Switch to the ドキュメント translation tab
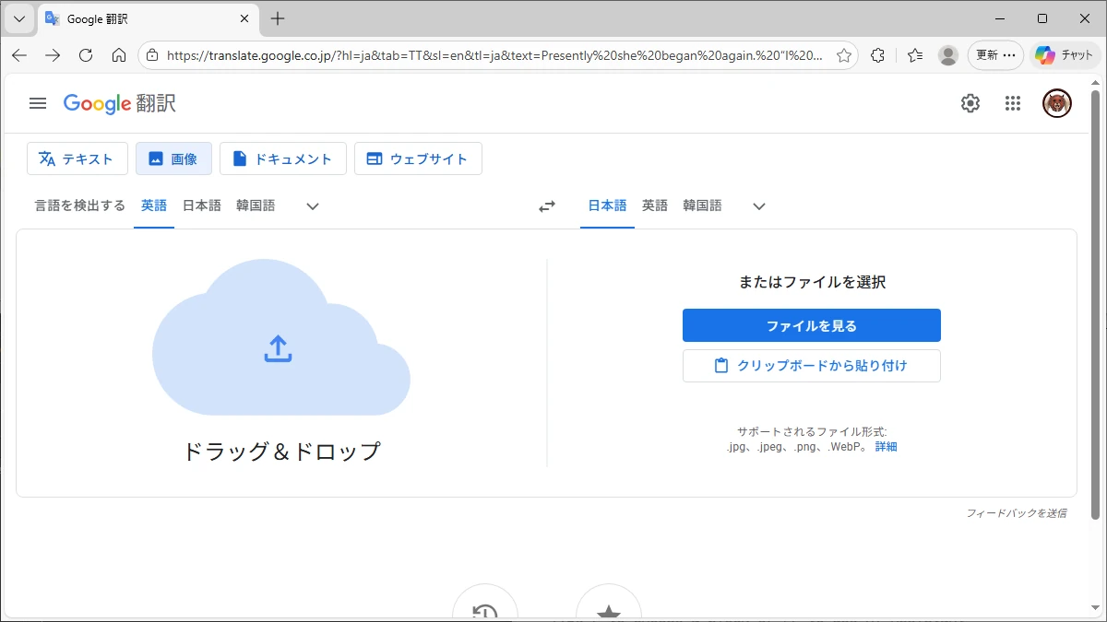Viewport: 1107px width, 622px height. (282, 158)
